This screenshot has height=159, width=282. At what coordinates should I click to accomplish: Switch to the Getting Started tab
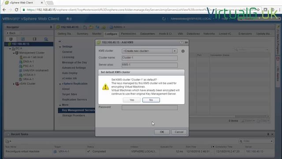(64, 34)
